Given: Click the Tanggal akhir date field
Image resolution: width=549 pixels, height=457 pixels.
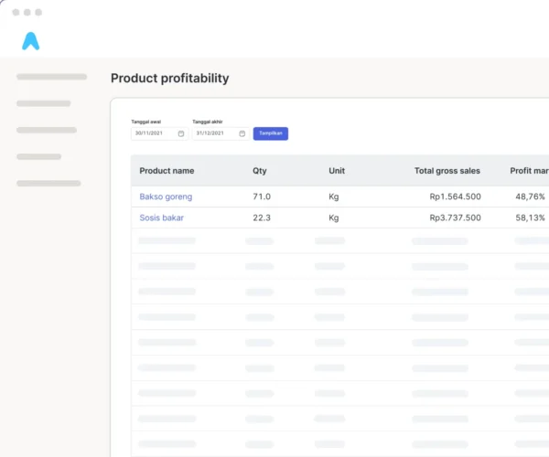Looking at the screenshot, I should (x=221, y=133).
